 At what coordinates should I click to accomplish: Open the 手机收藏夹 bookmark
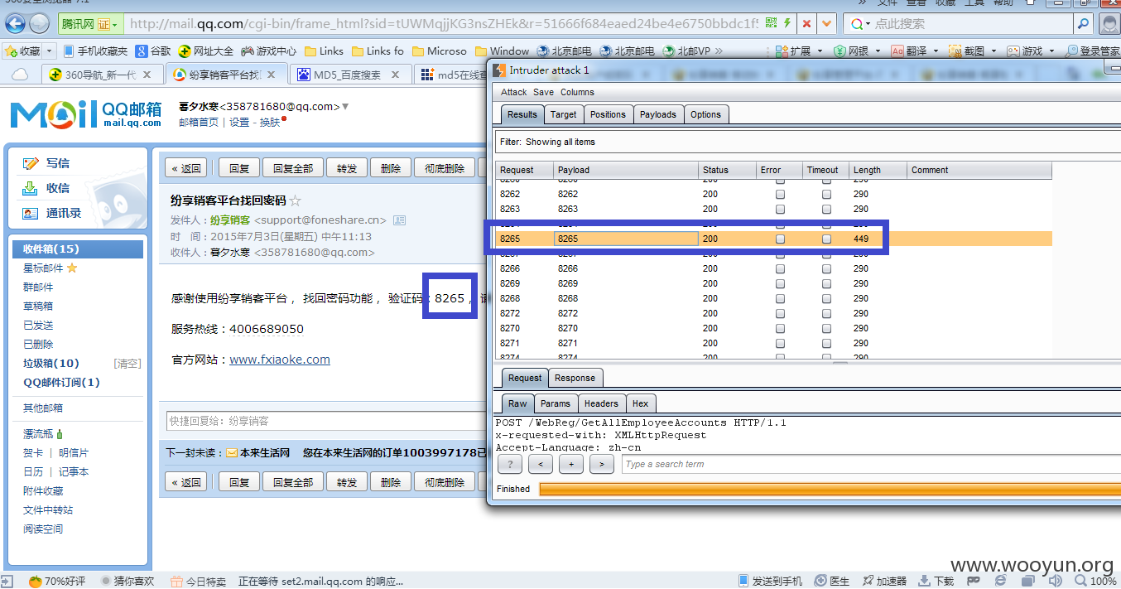[96, 51]
